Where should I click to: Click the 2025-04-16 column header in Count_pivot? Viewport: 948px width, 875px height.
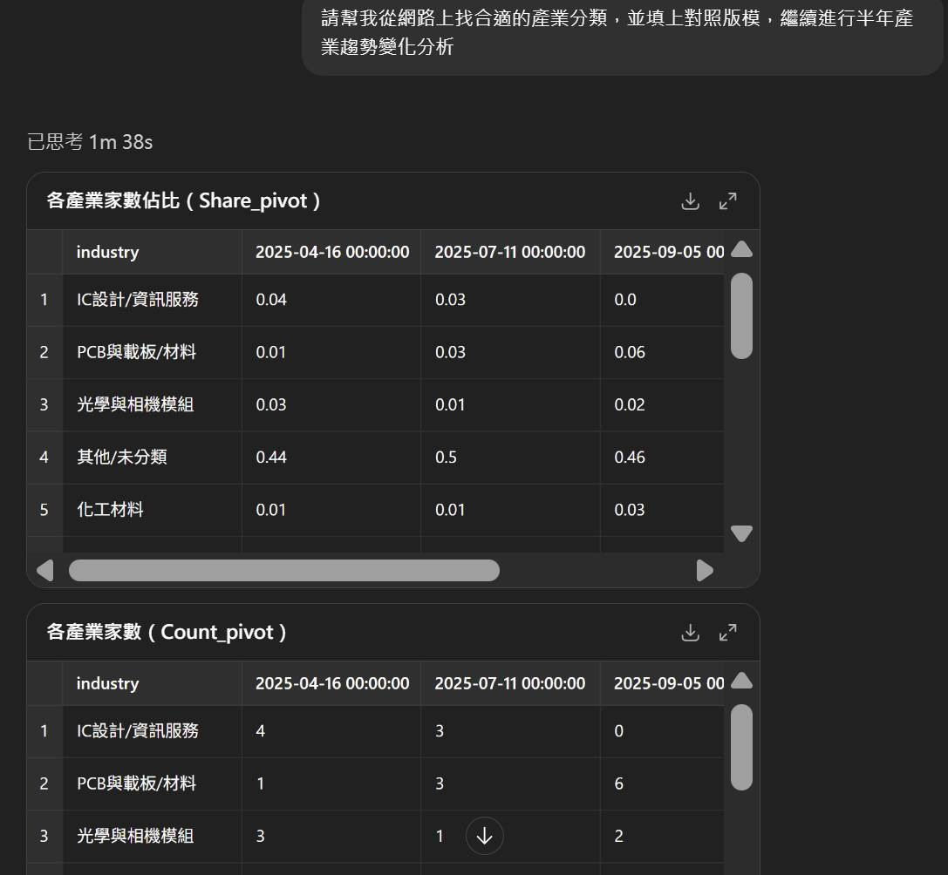(x=331, y=683)
